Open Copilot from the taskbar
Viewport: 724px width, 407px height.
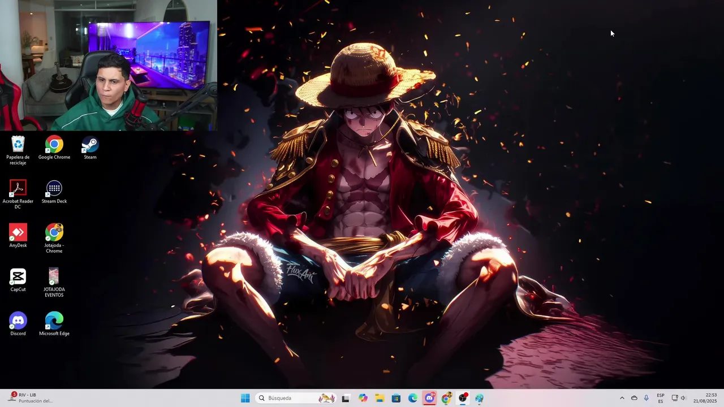[363, 398]
